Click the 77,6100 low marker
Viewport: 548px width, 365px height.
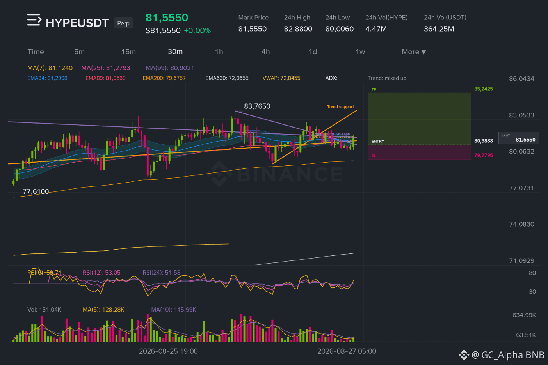pyautogui.click(x=36, y=191)
